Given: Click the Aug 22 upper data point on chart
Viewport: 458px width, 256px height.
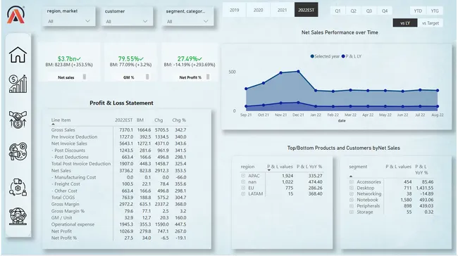Looking at the screenshot, I should click(438, 91).
